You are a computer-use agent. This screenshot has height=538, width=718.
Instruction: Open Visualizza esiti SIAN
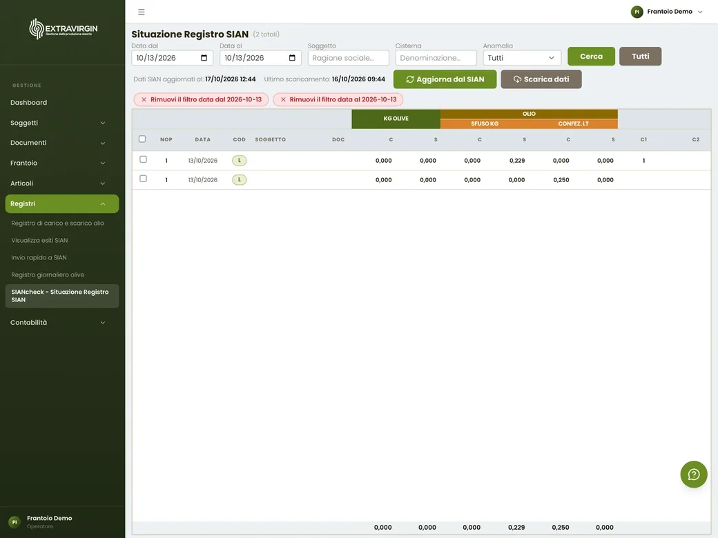coord(39,240)
